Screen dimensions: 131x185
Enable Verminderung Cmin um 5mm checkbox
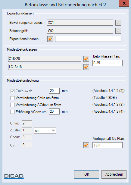[13, 98]
